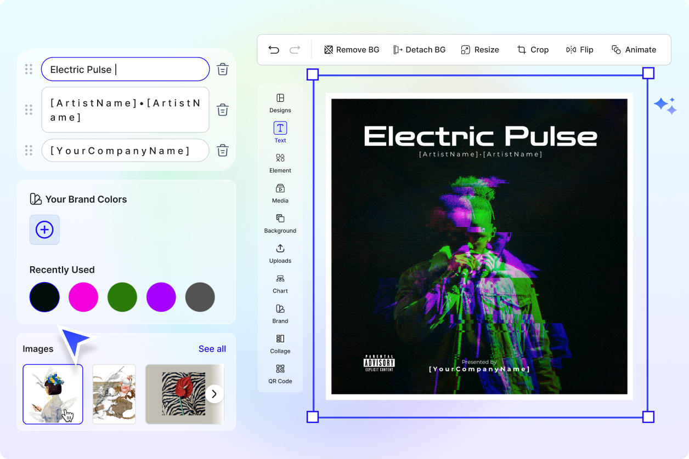The image size is (689, 459).
Task: Open the Brand sidebar panel
Action: click(280, 314)
